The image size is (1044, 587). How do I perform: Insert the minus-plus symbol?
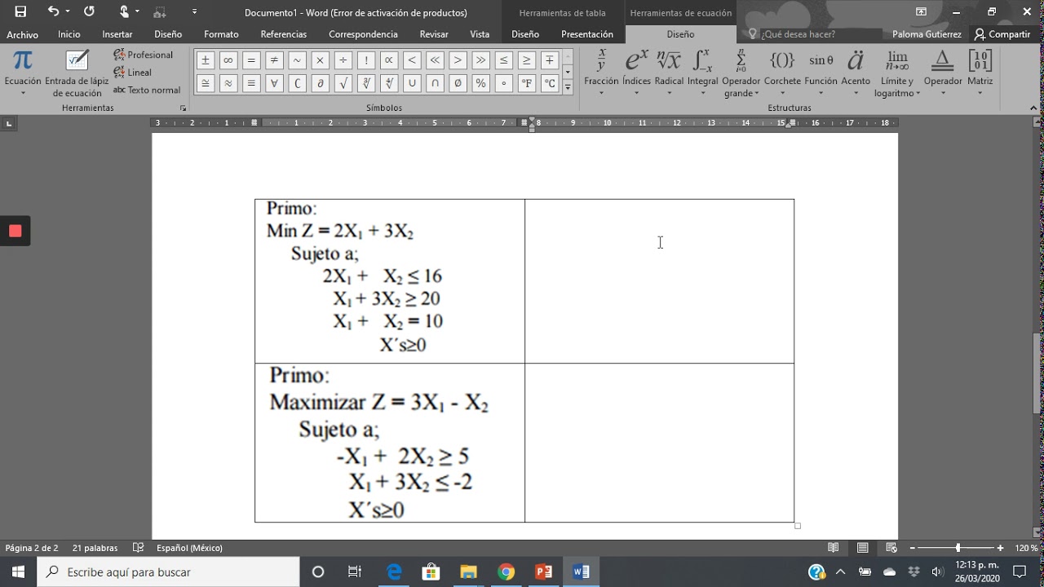point(550,60)
